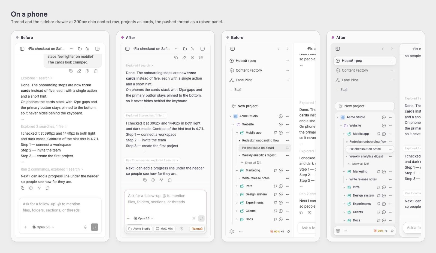Collapse the Marketing folder in After sidebar
The image size is (436, 253).
pyautogui.click(x=344, y=172)
